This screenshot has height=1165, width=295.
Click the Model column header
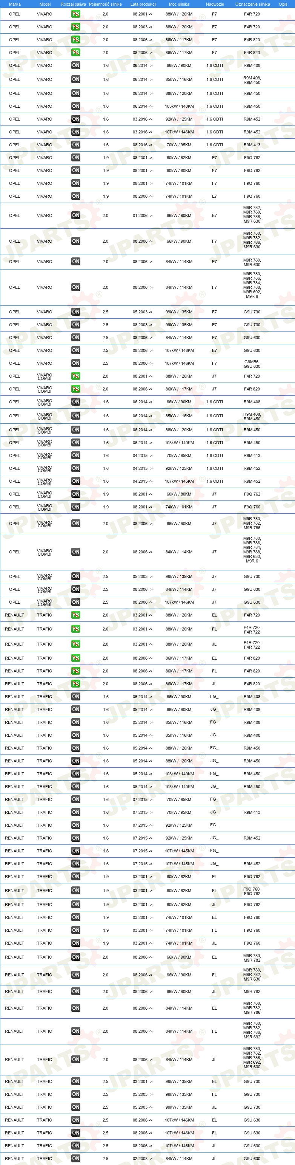point(45,4)
